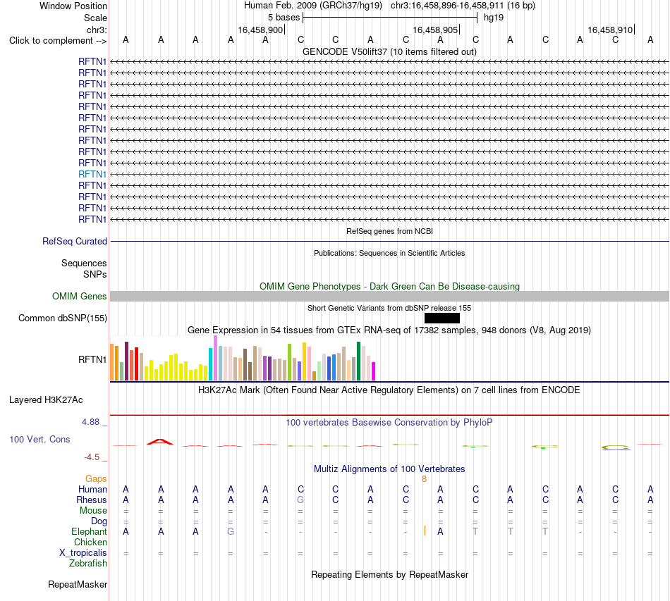The height and width of the screenshot is (601, 670).
Task: Click the Elephant row 'G' mismatch base
Action: tap(231, 531)
